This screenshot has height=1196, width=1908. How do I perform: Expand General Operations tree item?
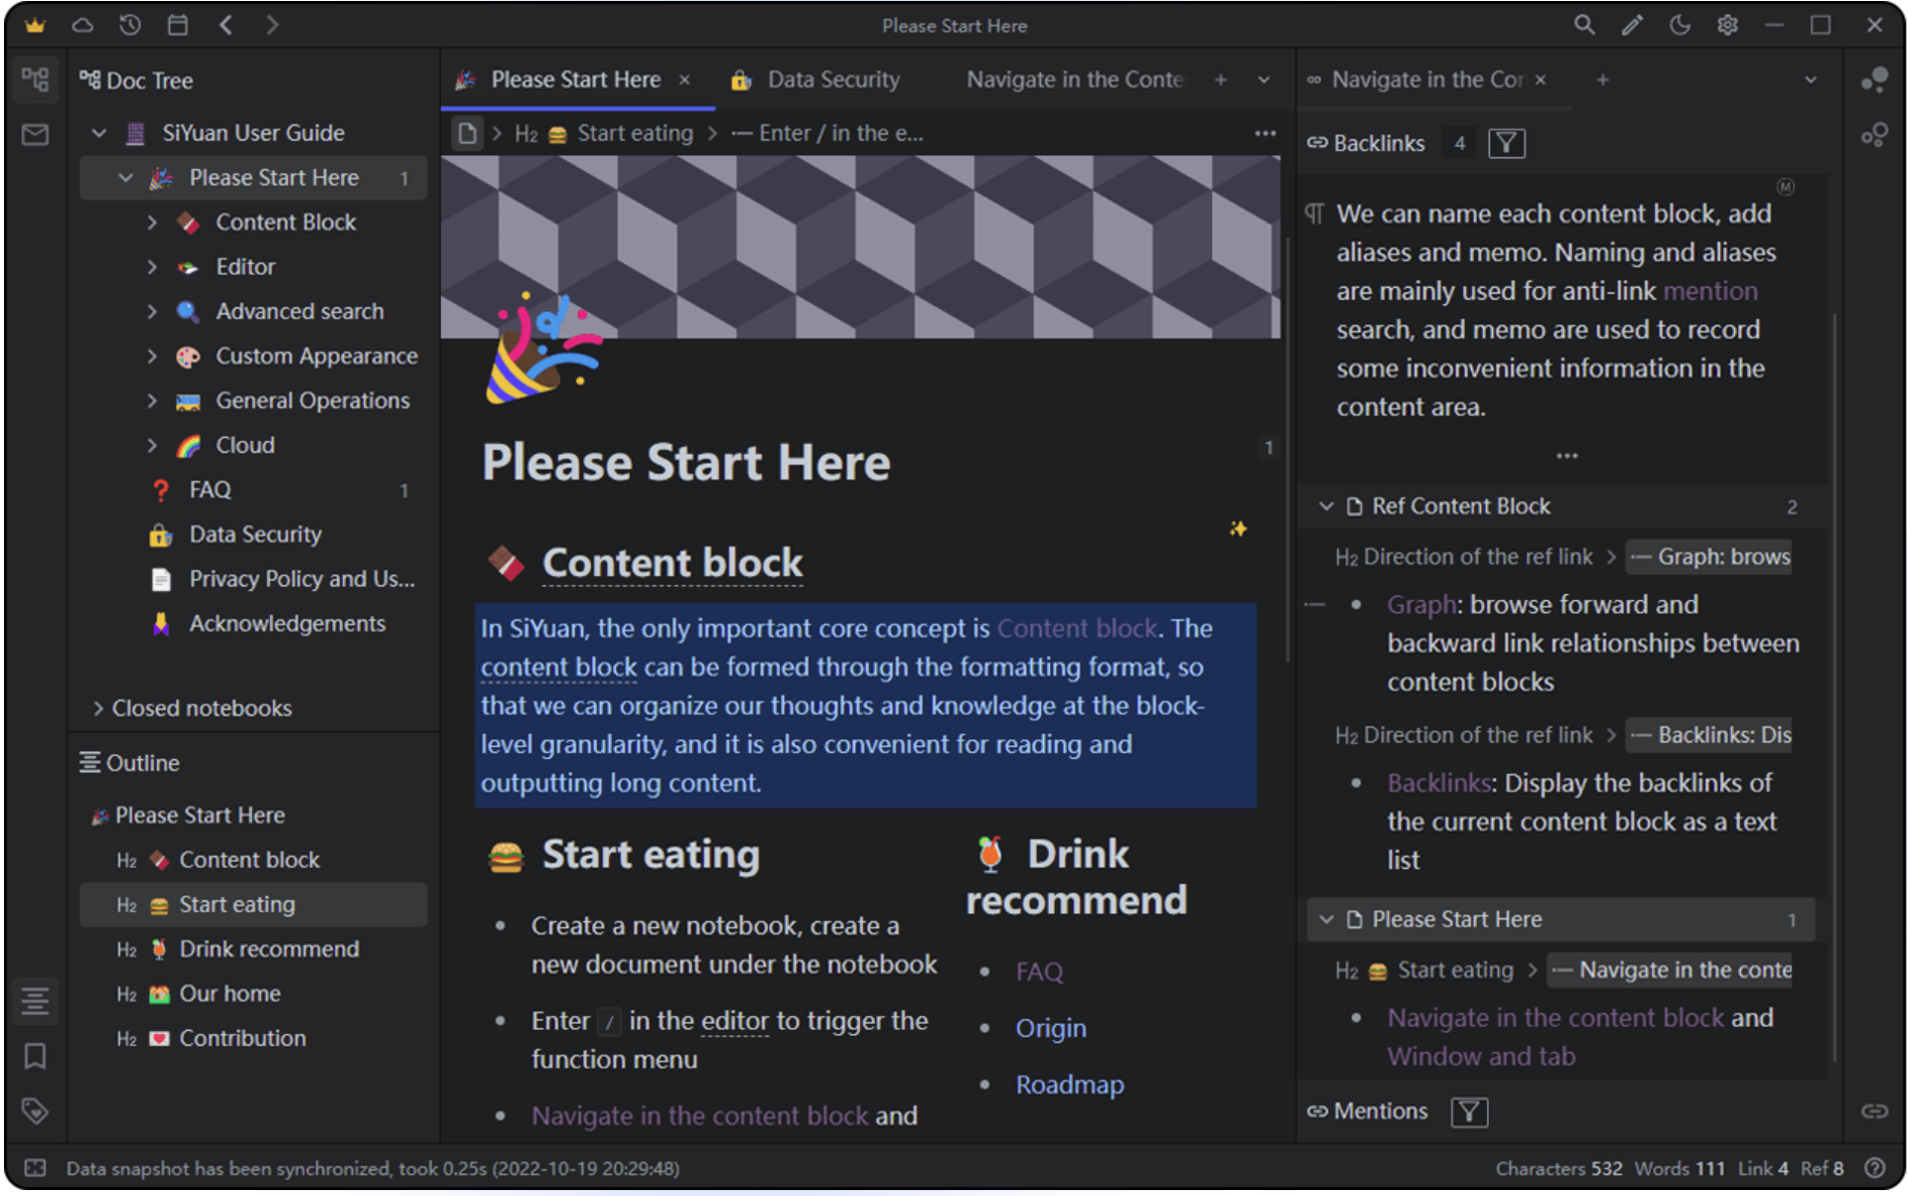(151, 400)
